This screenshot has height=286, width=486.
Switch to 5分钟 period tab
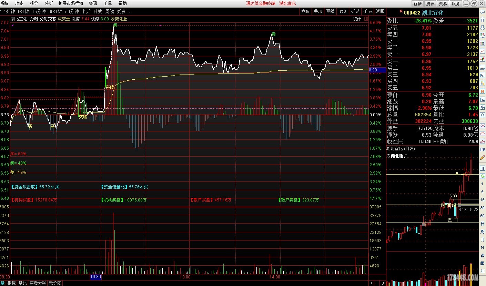click(x=23, y=11)
